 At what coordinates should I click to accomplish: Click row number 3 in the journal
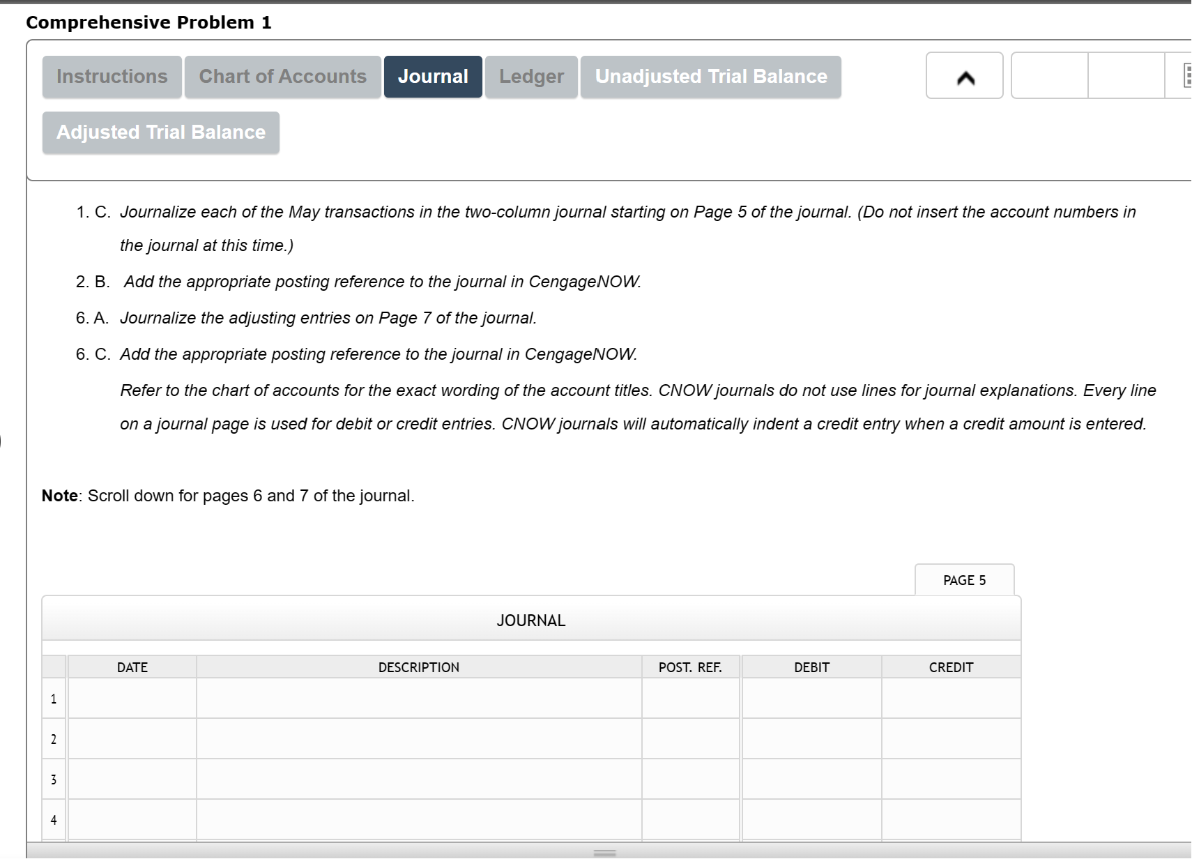point(54,779)
